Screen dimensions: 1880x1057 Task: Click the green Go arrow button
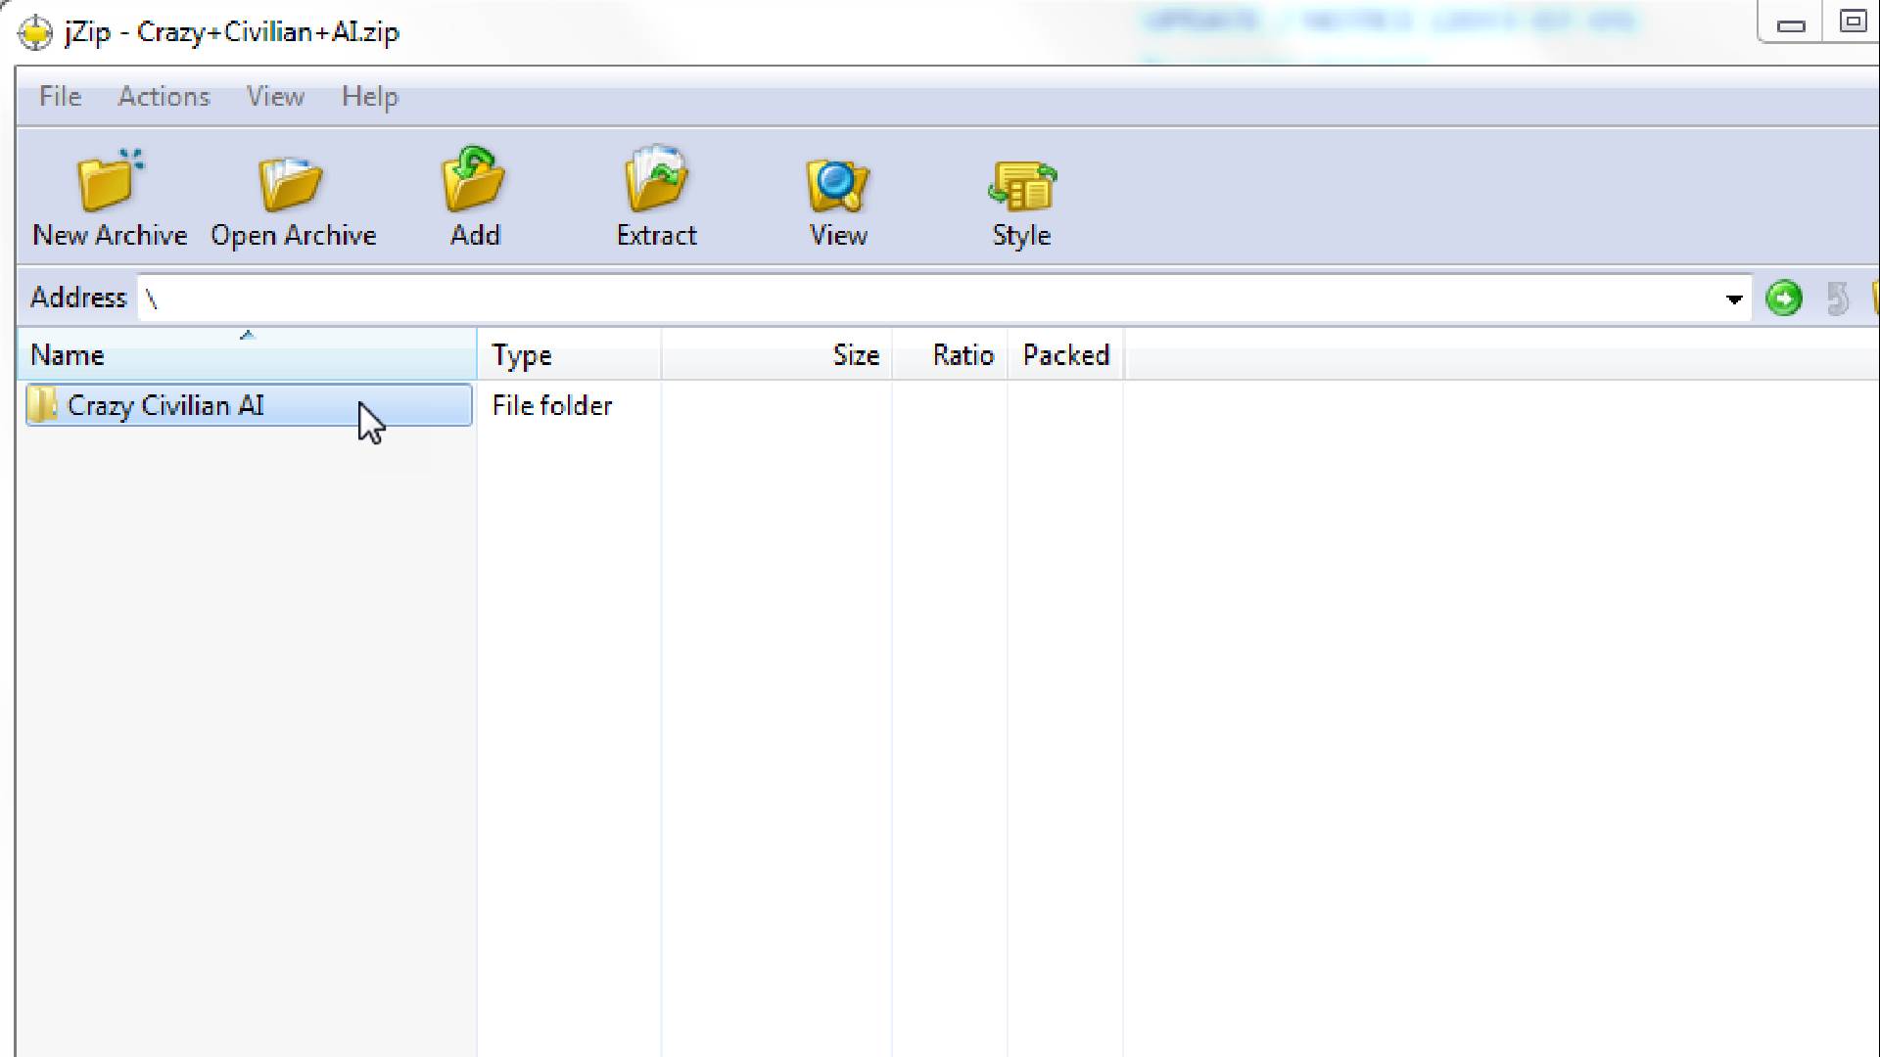(x=1783, y=299)
